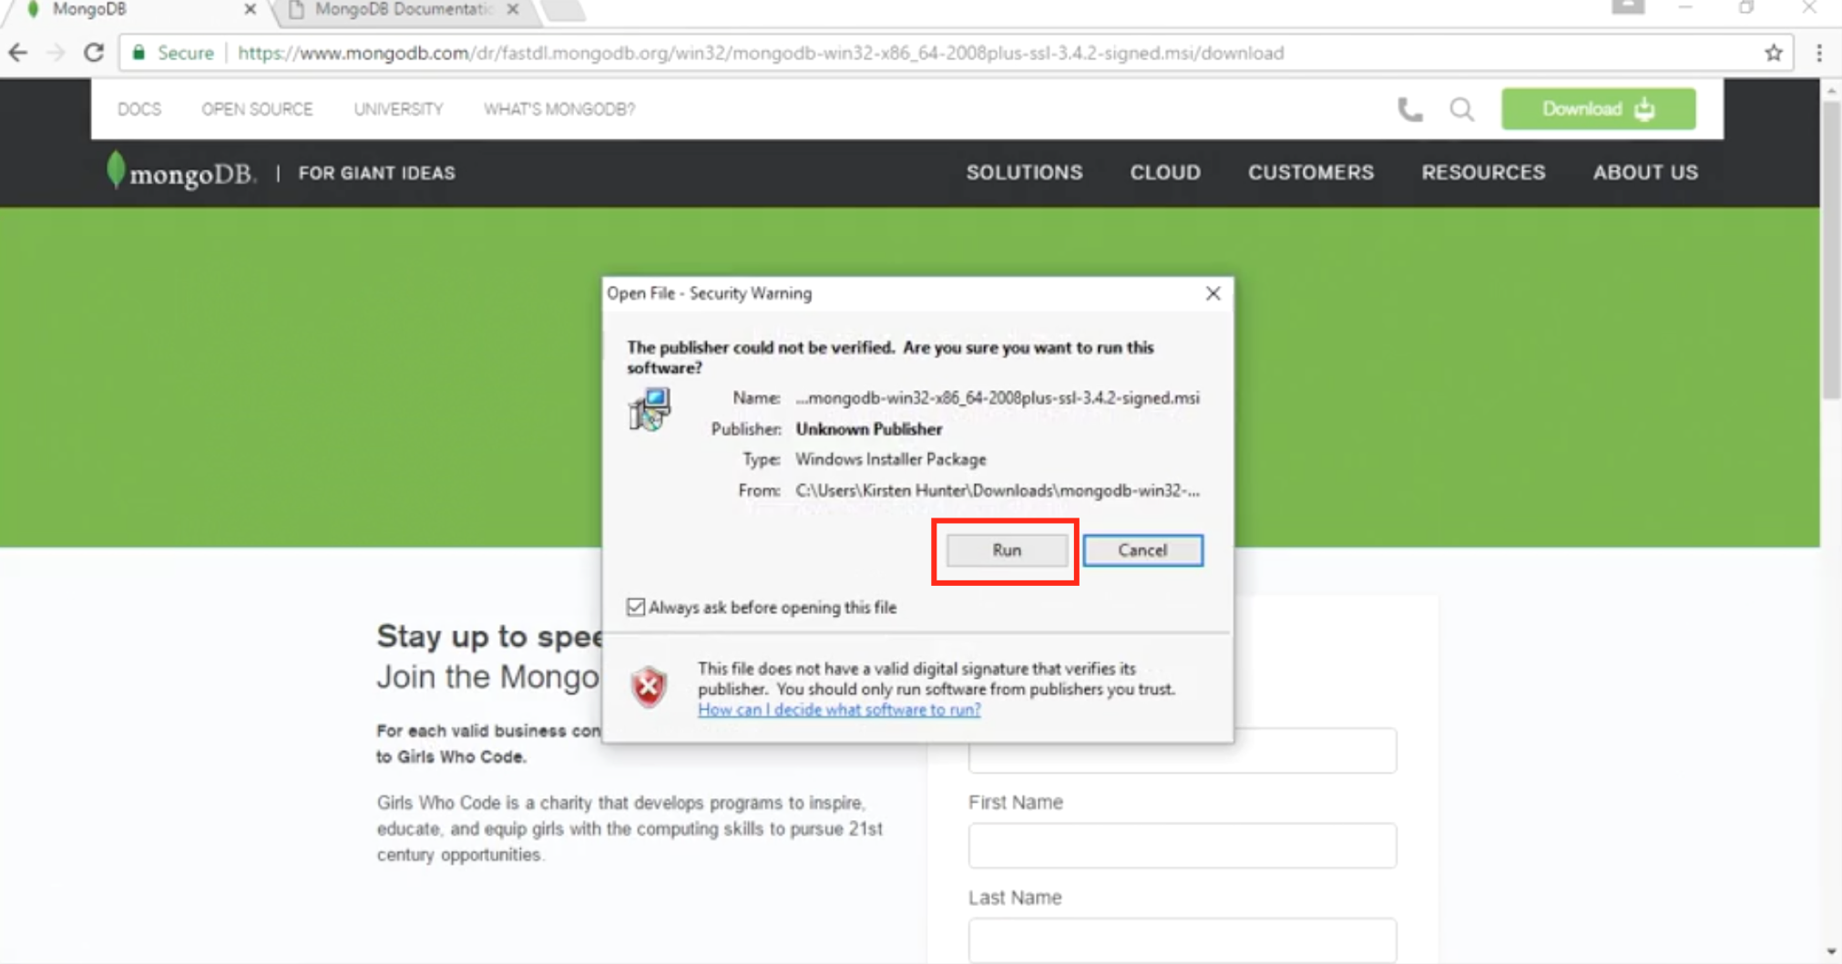
Task: Open the CLOUD navigation item
Action: [1165, 172]
